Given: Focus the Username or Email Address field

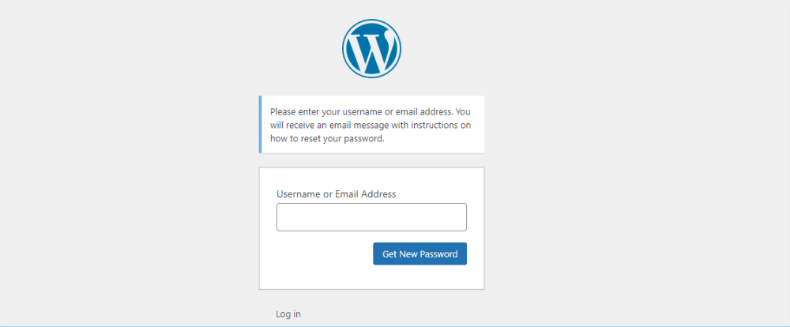Looking at the screenshot, I should 371,217.
